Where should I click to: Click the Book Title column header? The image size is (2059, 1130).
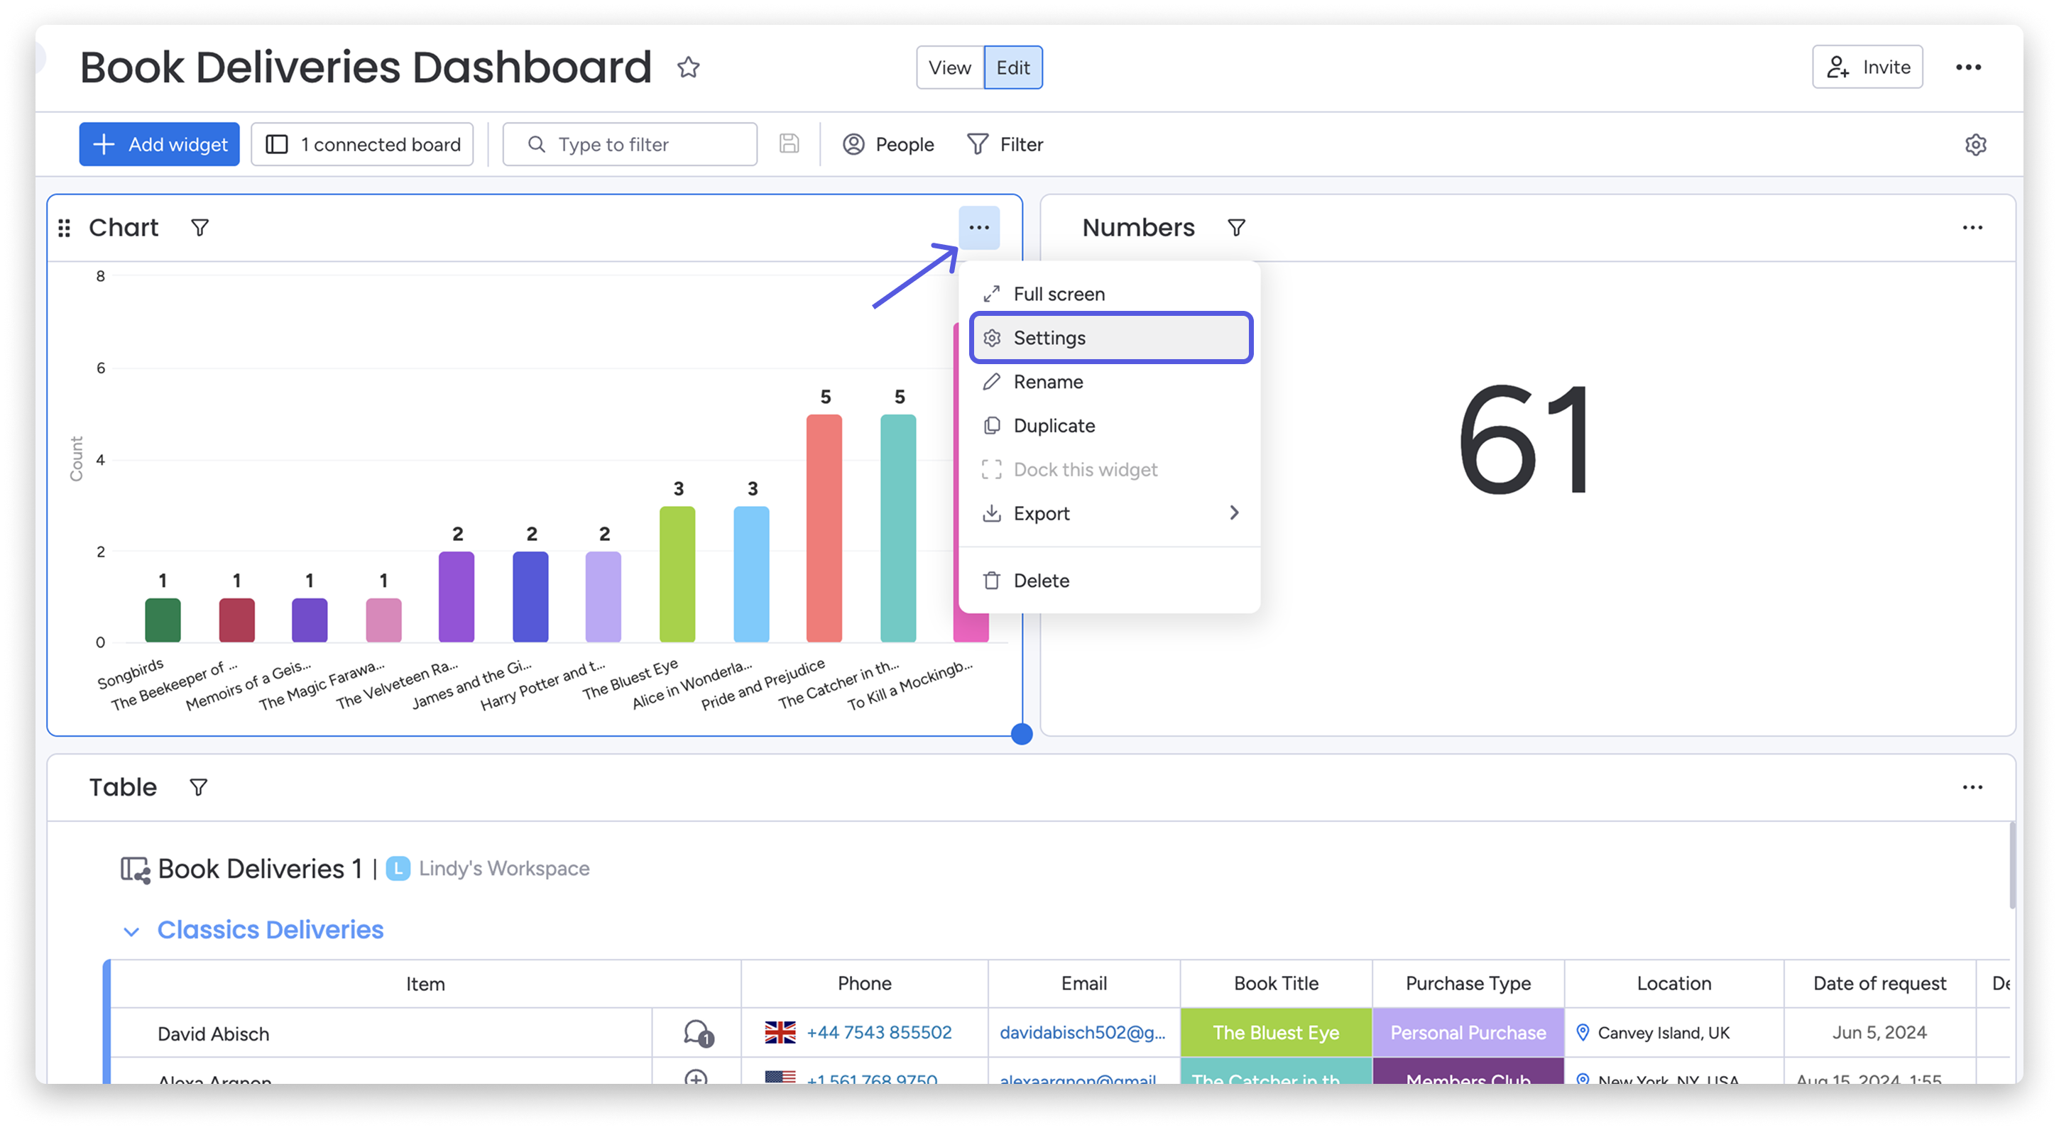1276,984
